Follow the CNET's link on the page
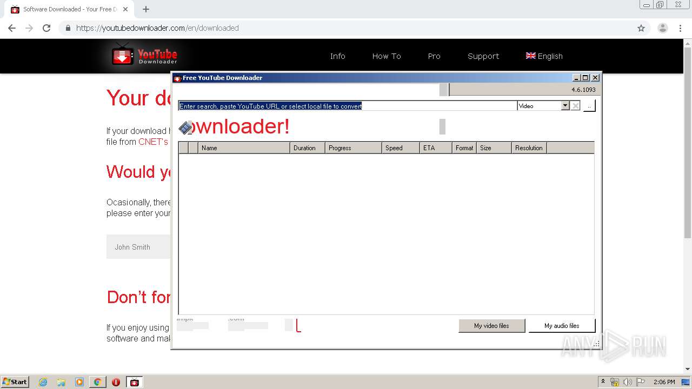The width and height of the screenshot is (692, 389). click(154, 142)
